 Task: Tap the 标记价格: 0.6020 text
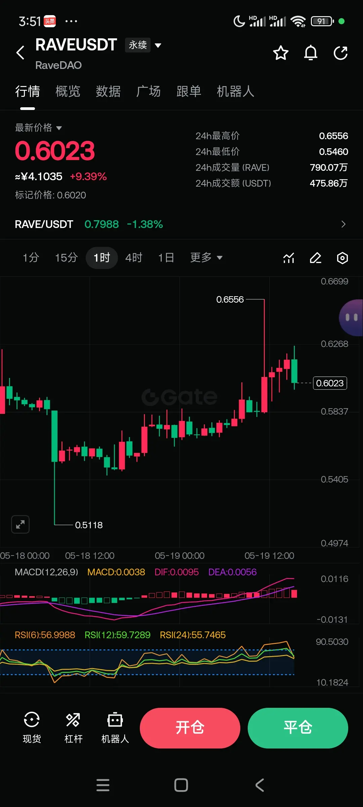coord(50,195)
